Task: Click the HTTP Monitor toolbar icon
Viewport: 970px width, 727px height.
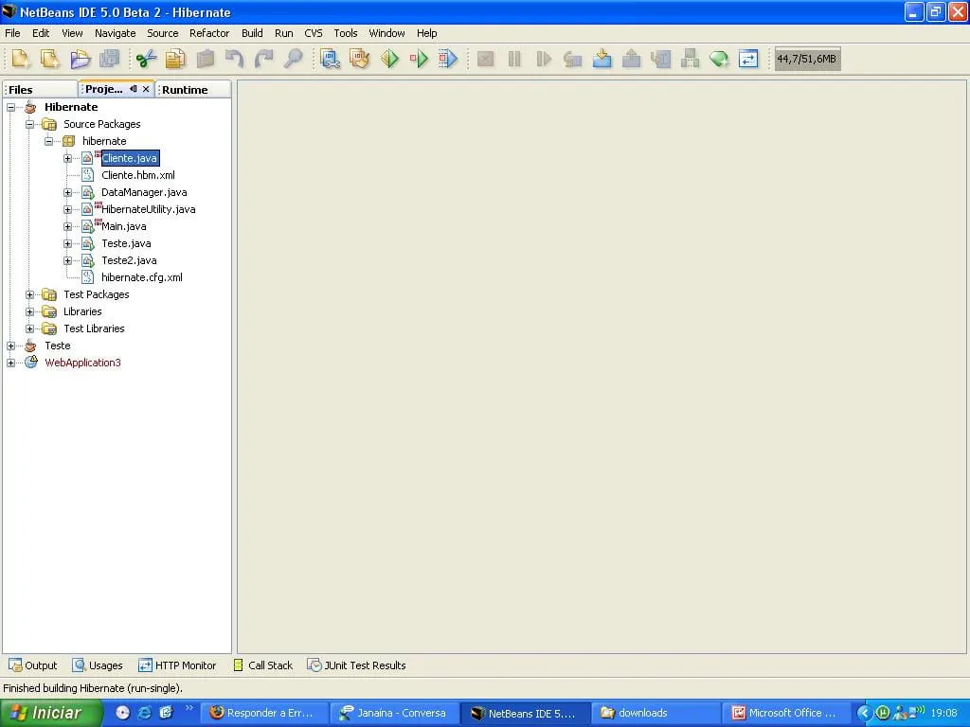Action: (x=748, y=60)
